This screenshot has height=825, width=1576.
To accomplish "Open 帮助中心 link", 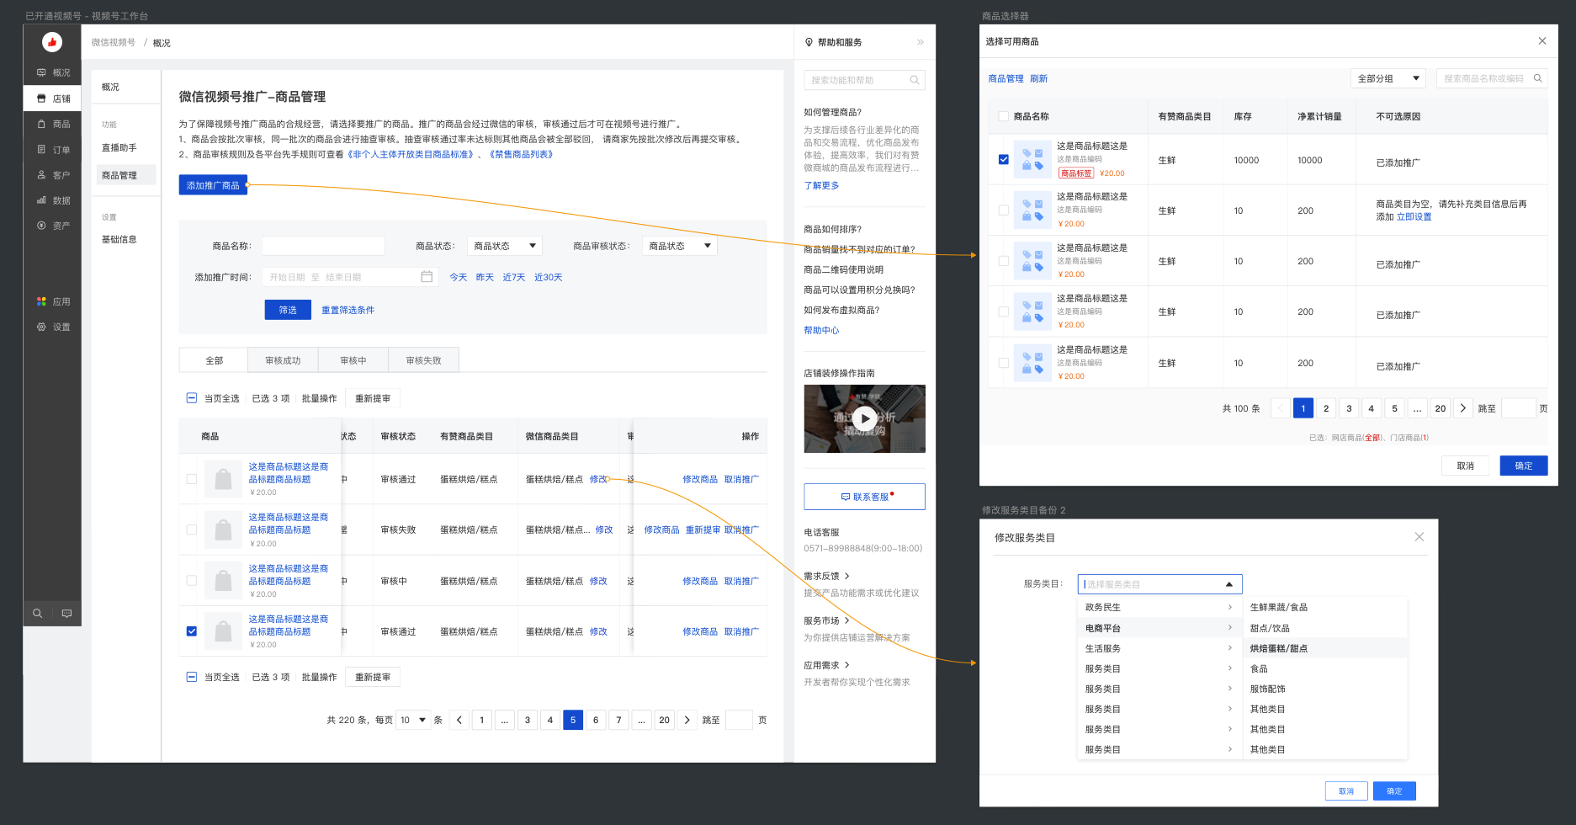I will tap(821, 330).
